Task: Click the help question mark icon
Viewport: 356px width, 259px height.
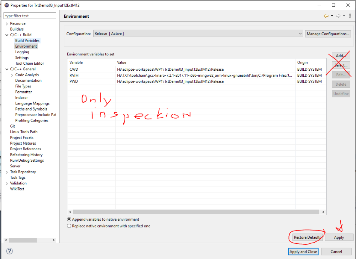Action: [10, 251]
